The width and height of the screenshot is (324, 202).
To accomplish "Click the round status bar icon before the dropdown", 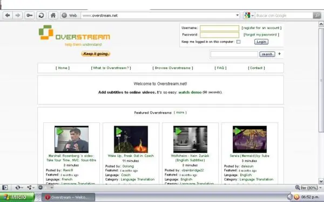I will coord(40,187).
